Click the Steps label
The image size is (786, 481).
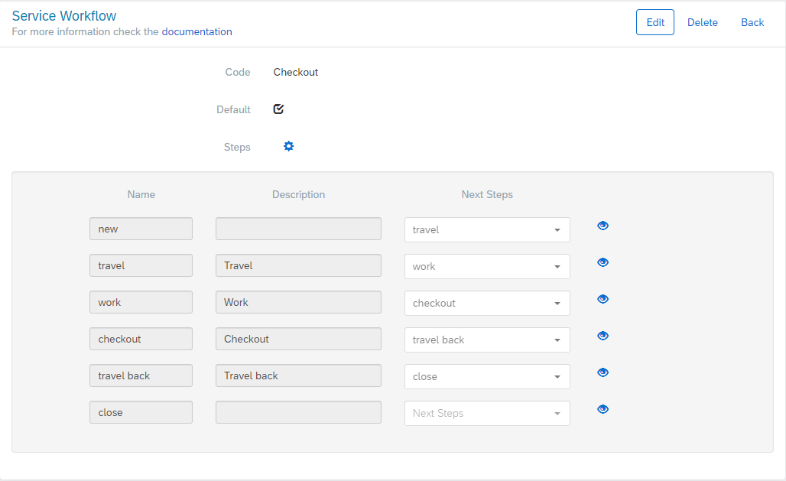pos(237,147)
